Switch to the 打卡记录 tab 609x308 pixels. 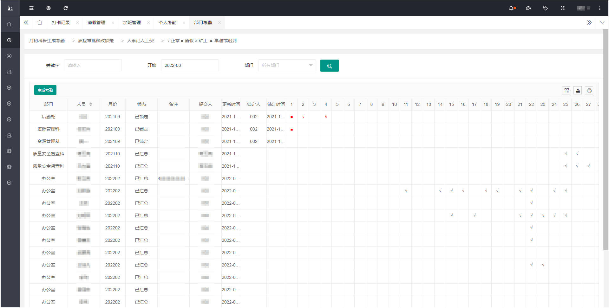(61, 22)
